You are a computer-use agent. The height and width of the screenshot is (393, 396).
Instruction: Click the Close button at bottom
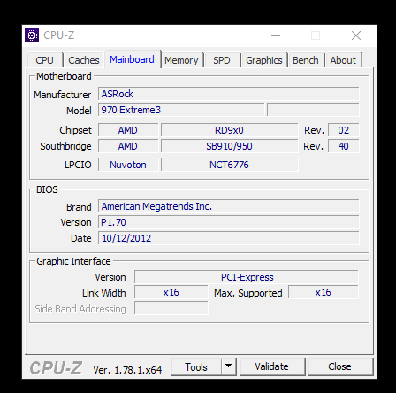coord(340,367)
